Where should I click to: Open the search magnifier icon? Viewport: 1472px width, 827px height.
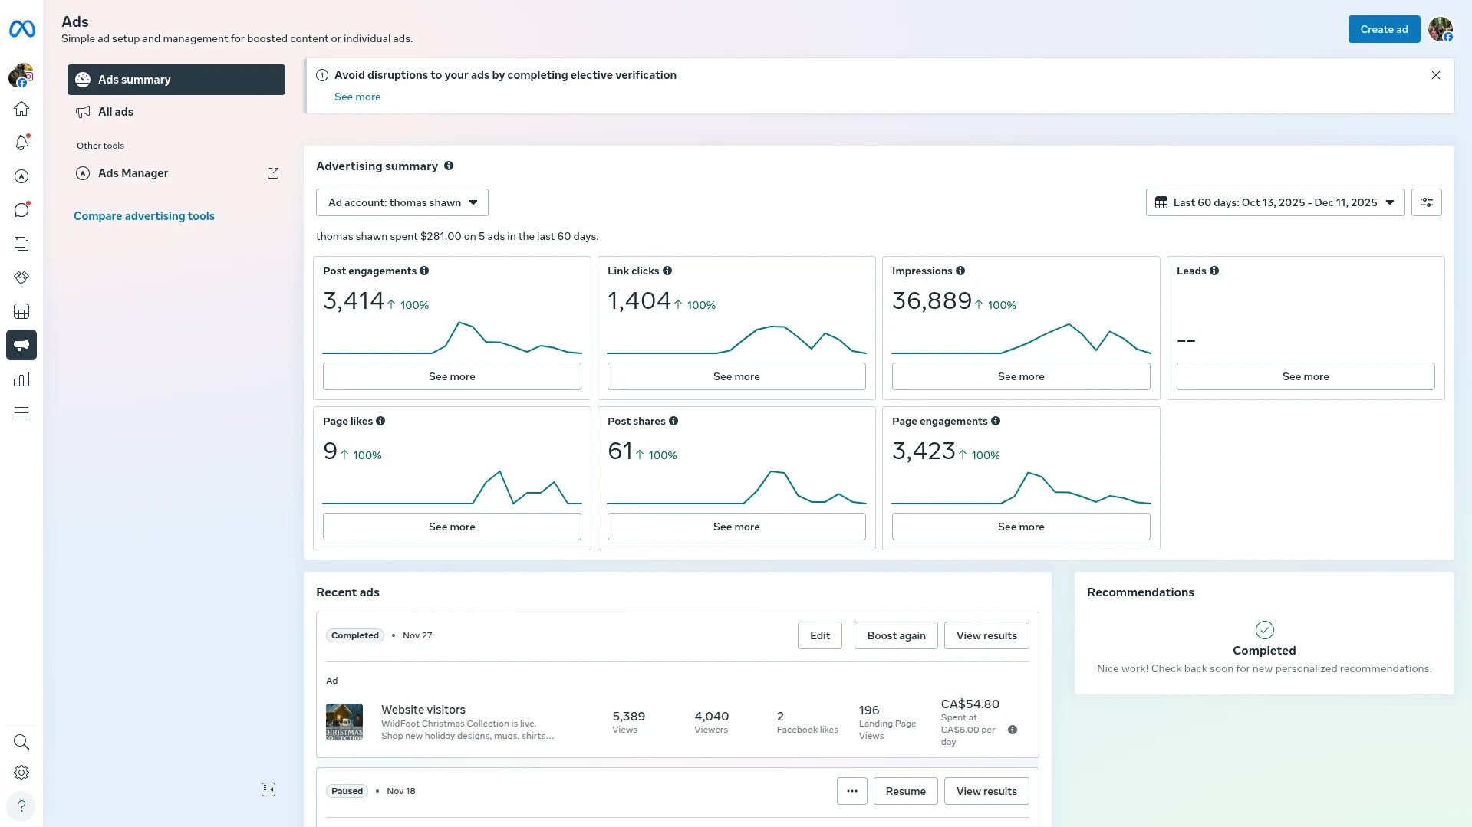point(21,742)
